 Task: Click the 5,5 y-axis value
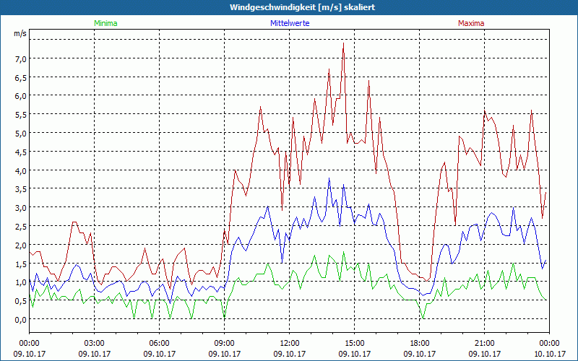coord(21,115)
